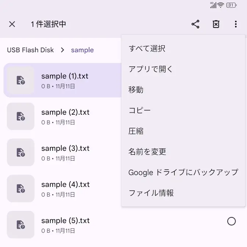The height and width of the screenshot is (247, 247).
Task: Select コピー in the overflow menu
Action: click(x=140, y=110)
